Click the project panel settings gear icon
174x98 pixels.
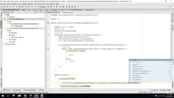40,12
